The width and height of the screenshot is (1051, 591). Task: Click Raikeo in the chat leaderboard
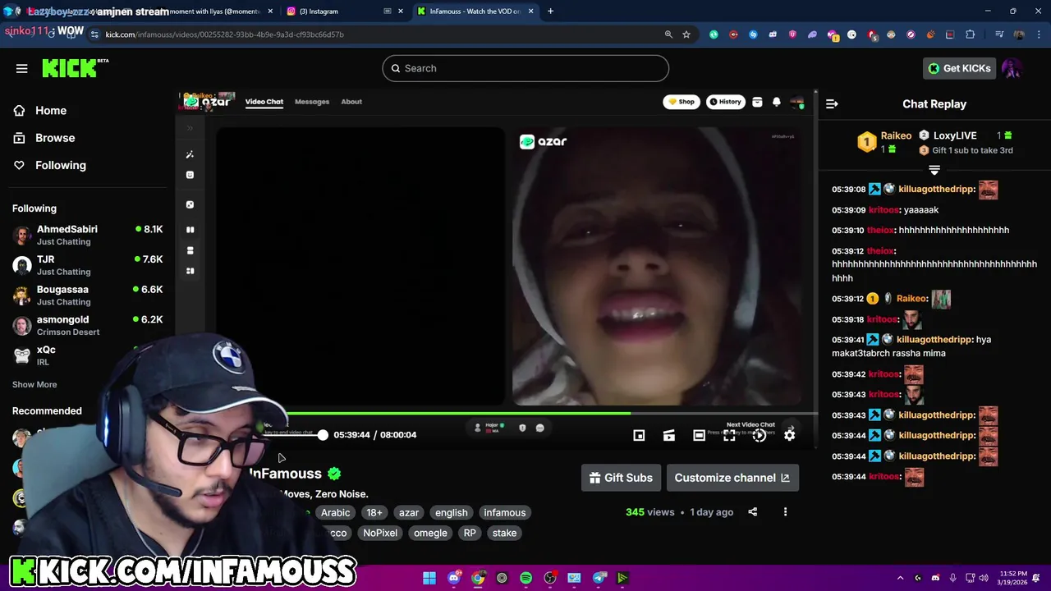(896, 135)
